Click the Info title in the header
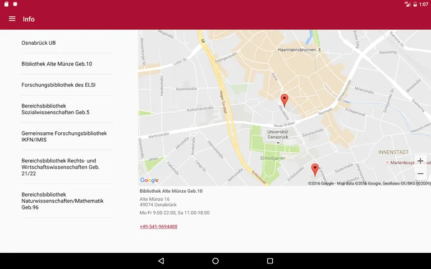The height and width of the screenshot is (269, 431). (29, 19)
